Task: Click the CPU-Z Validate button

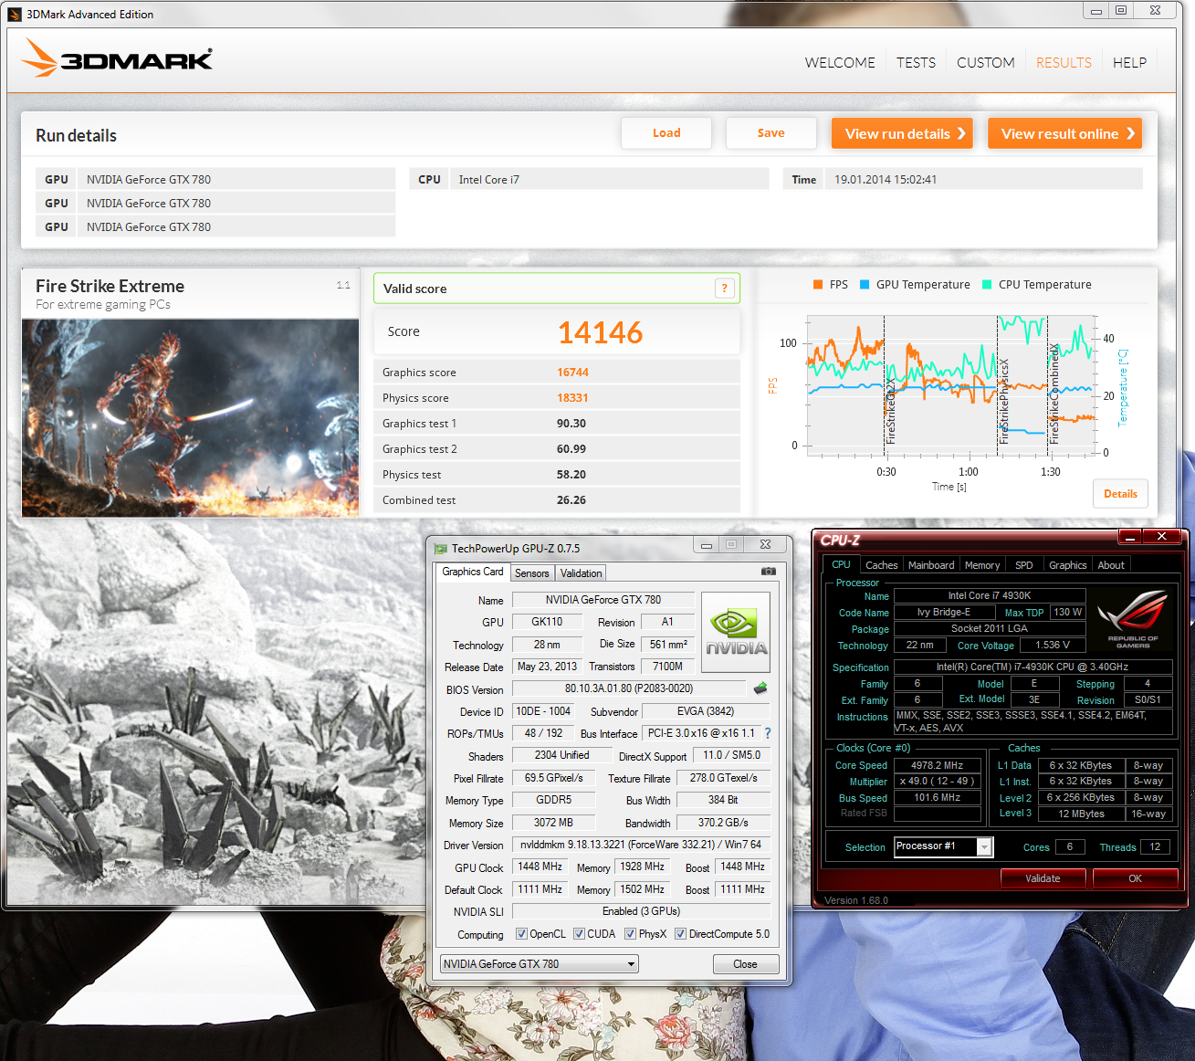Action: click(1043, 878)
